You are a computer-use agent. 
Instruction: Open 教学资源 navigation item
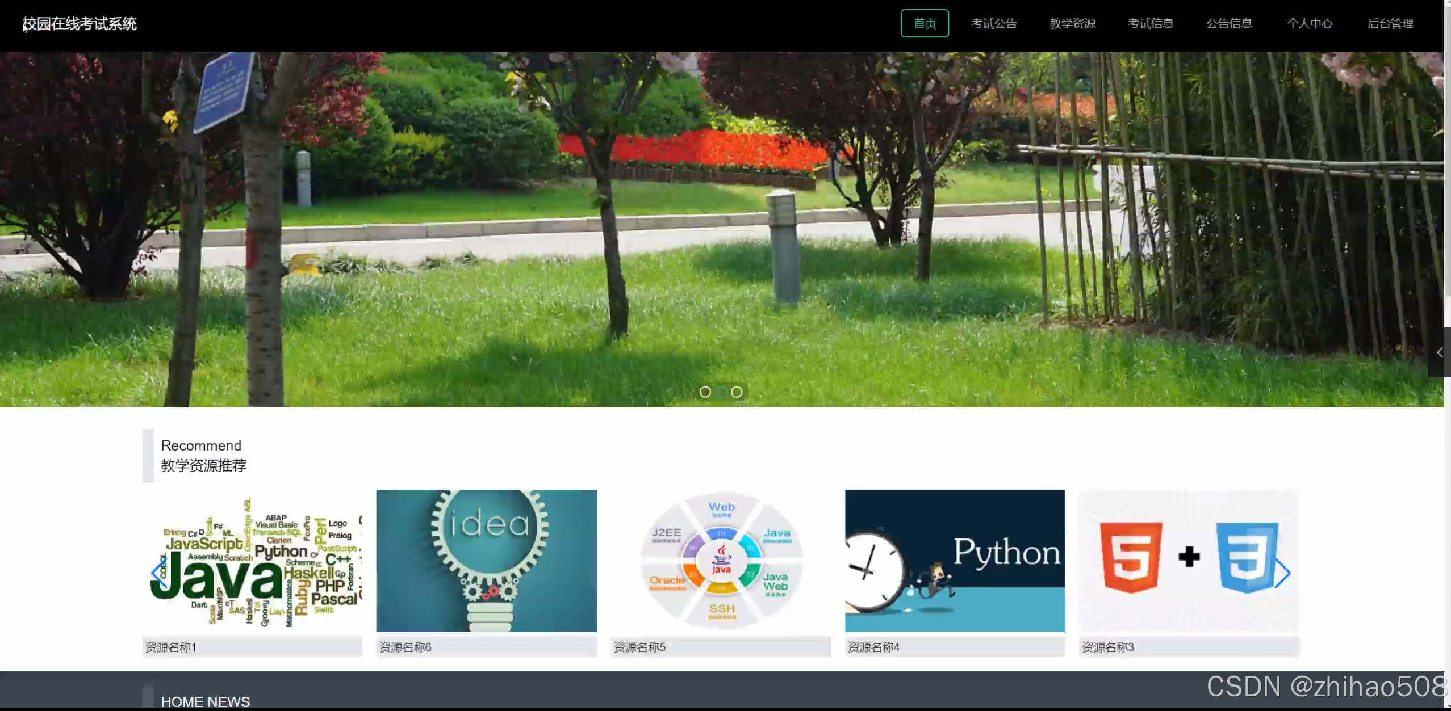1072,23
